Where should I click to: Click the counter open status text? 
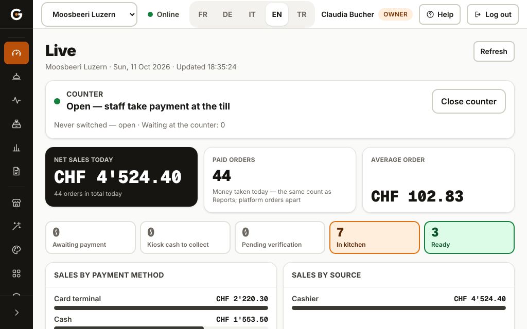click(x=148, y=106)
